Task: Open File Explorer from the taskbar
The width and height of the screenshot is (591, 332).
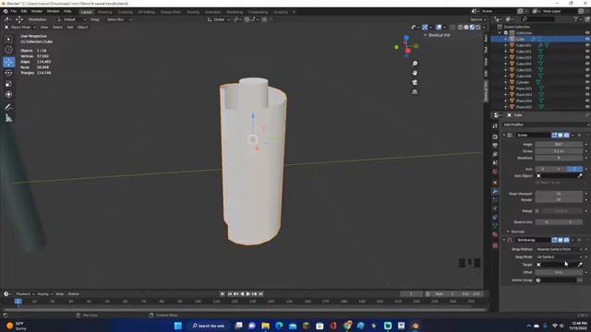Action: [x=265, y=326]
